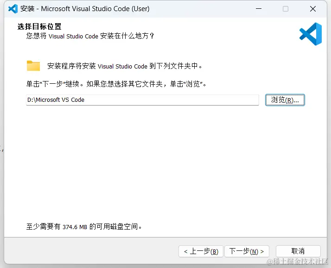Click the large VS Code logo
The width and height of the screenshot is (331, 268).
(x=311, y=34)
